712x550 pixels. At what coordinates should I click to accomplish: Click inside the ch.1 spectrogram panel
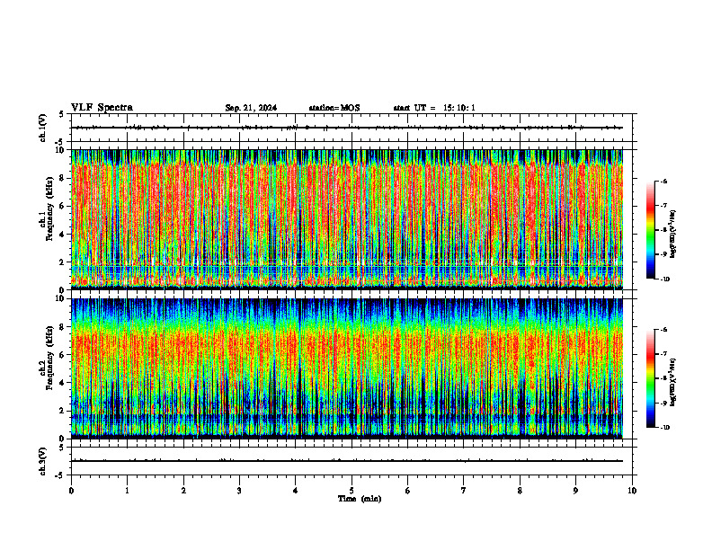(347, 219)
